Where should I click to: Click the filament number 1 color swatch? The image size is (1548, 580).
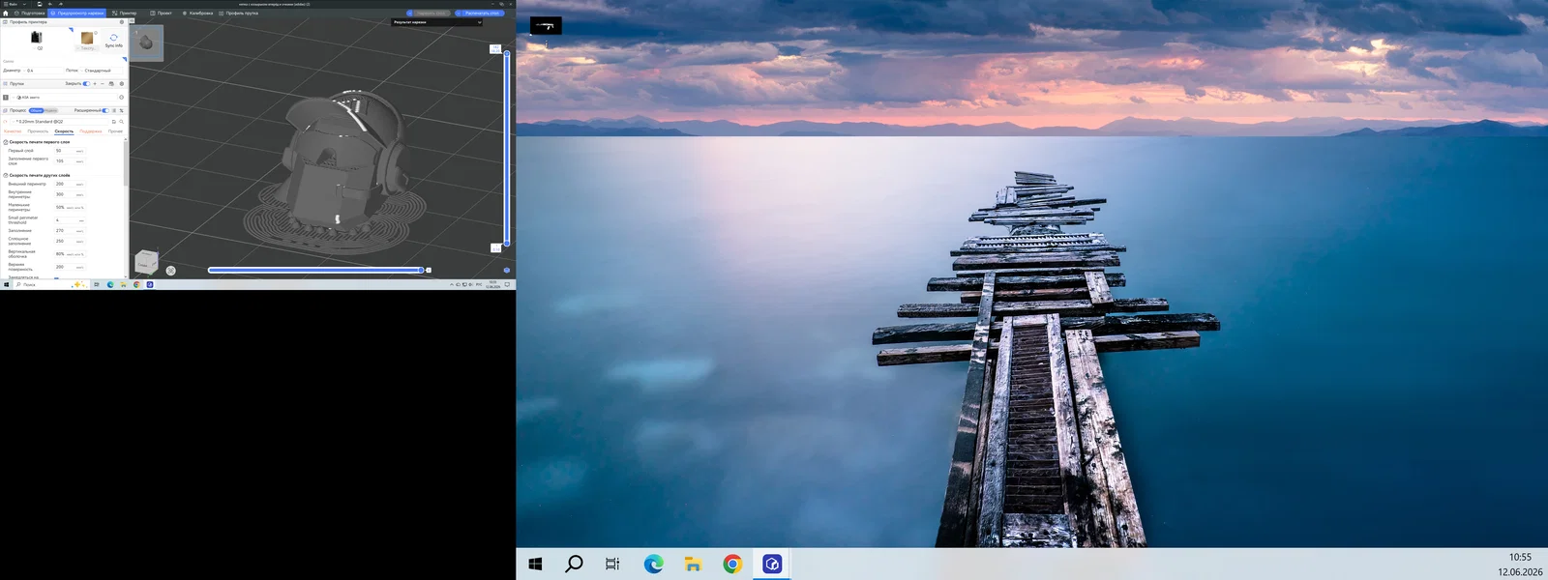(6, 97)
